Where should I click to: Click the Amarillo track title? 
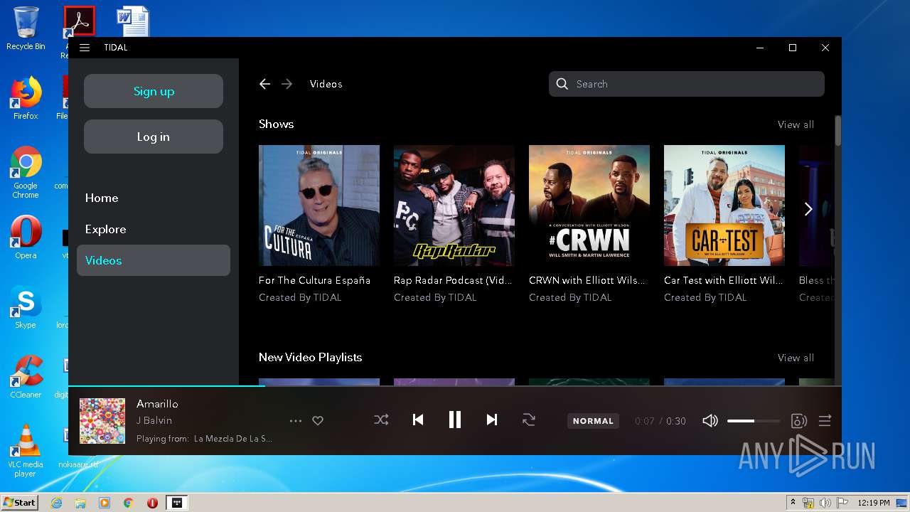point(157,404)
